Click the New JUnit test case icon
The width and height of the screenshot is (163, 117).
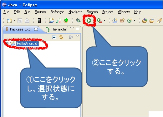coord(59,21)
